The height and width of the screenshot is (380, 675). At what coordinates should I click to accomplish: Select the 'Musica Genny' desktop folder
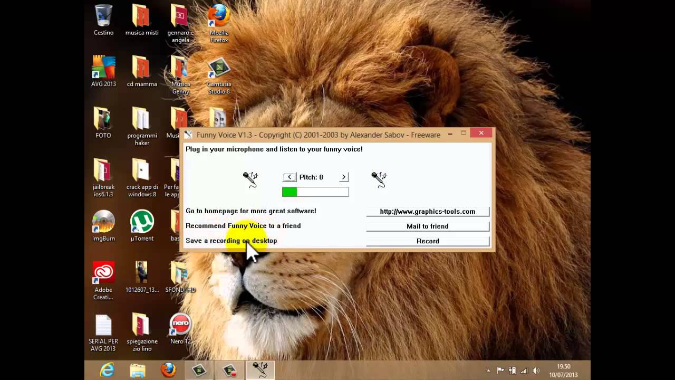180,75
